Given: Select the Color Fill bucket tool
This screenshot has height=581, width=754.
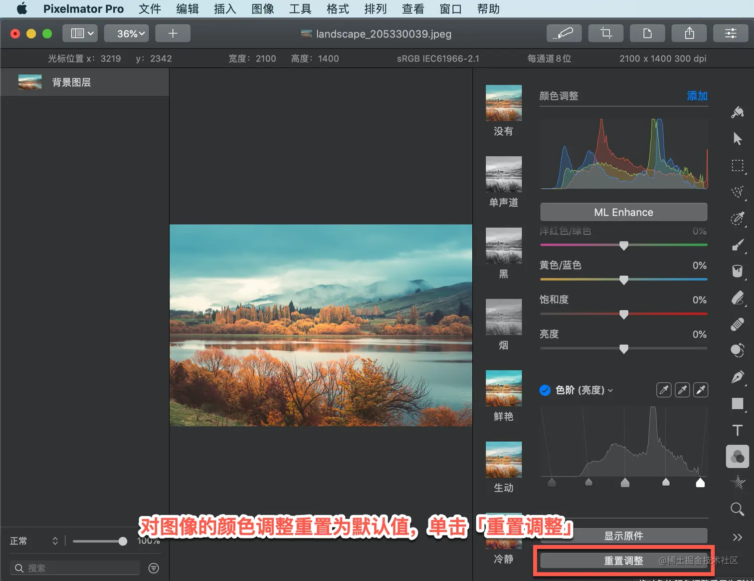Looking at the screenshot, I should click(x=738, y=271).
